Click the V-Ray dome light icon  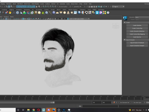(57, 13)
